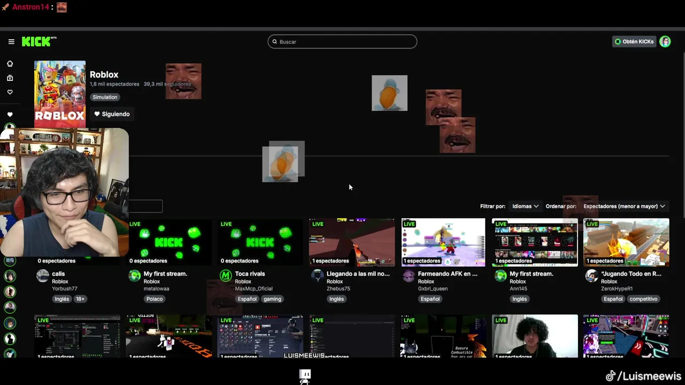Click the second heart icon in sidebar
The width and height of the screenshot is (685, 385).
[10, 114]
